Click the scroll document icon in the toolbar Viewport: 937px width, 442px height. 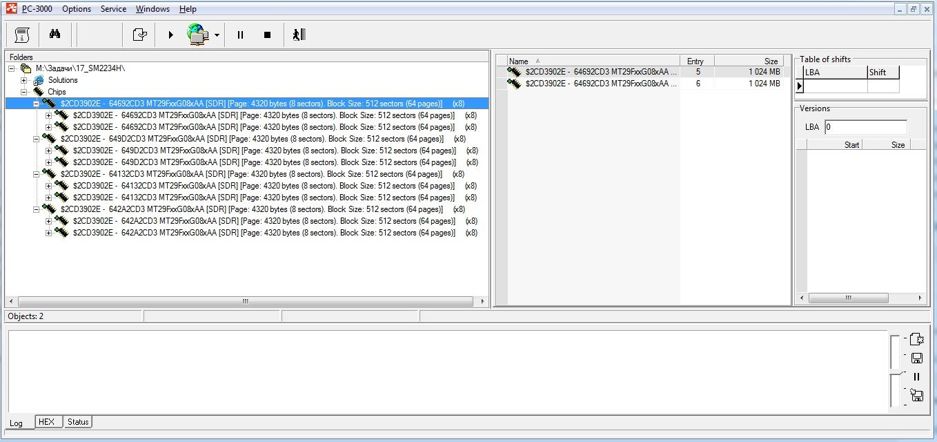point(23,35)
